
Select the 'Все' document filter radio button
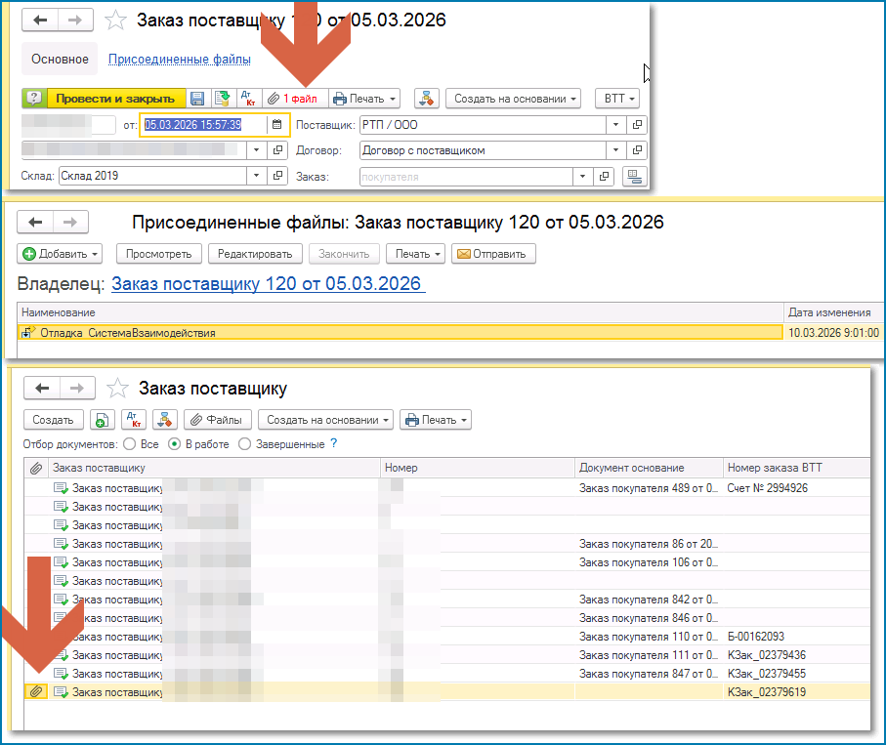point(127,444)
